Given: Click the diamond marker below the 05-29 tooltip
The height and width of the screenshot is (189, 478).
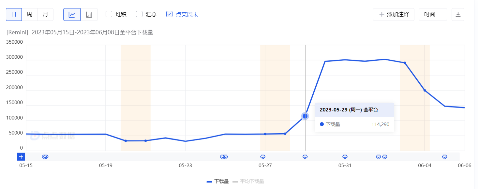Looking at the screenshot, I should (305, 157).
